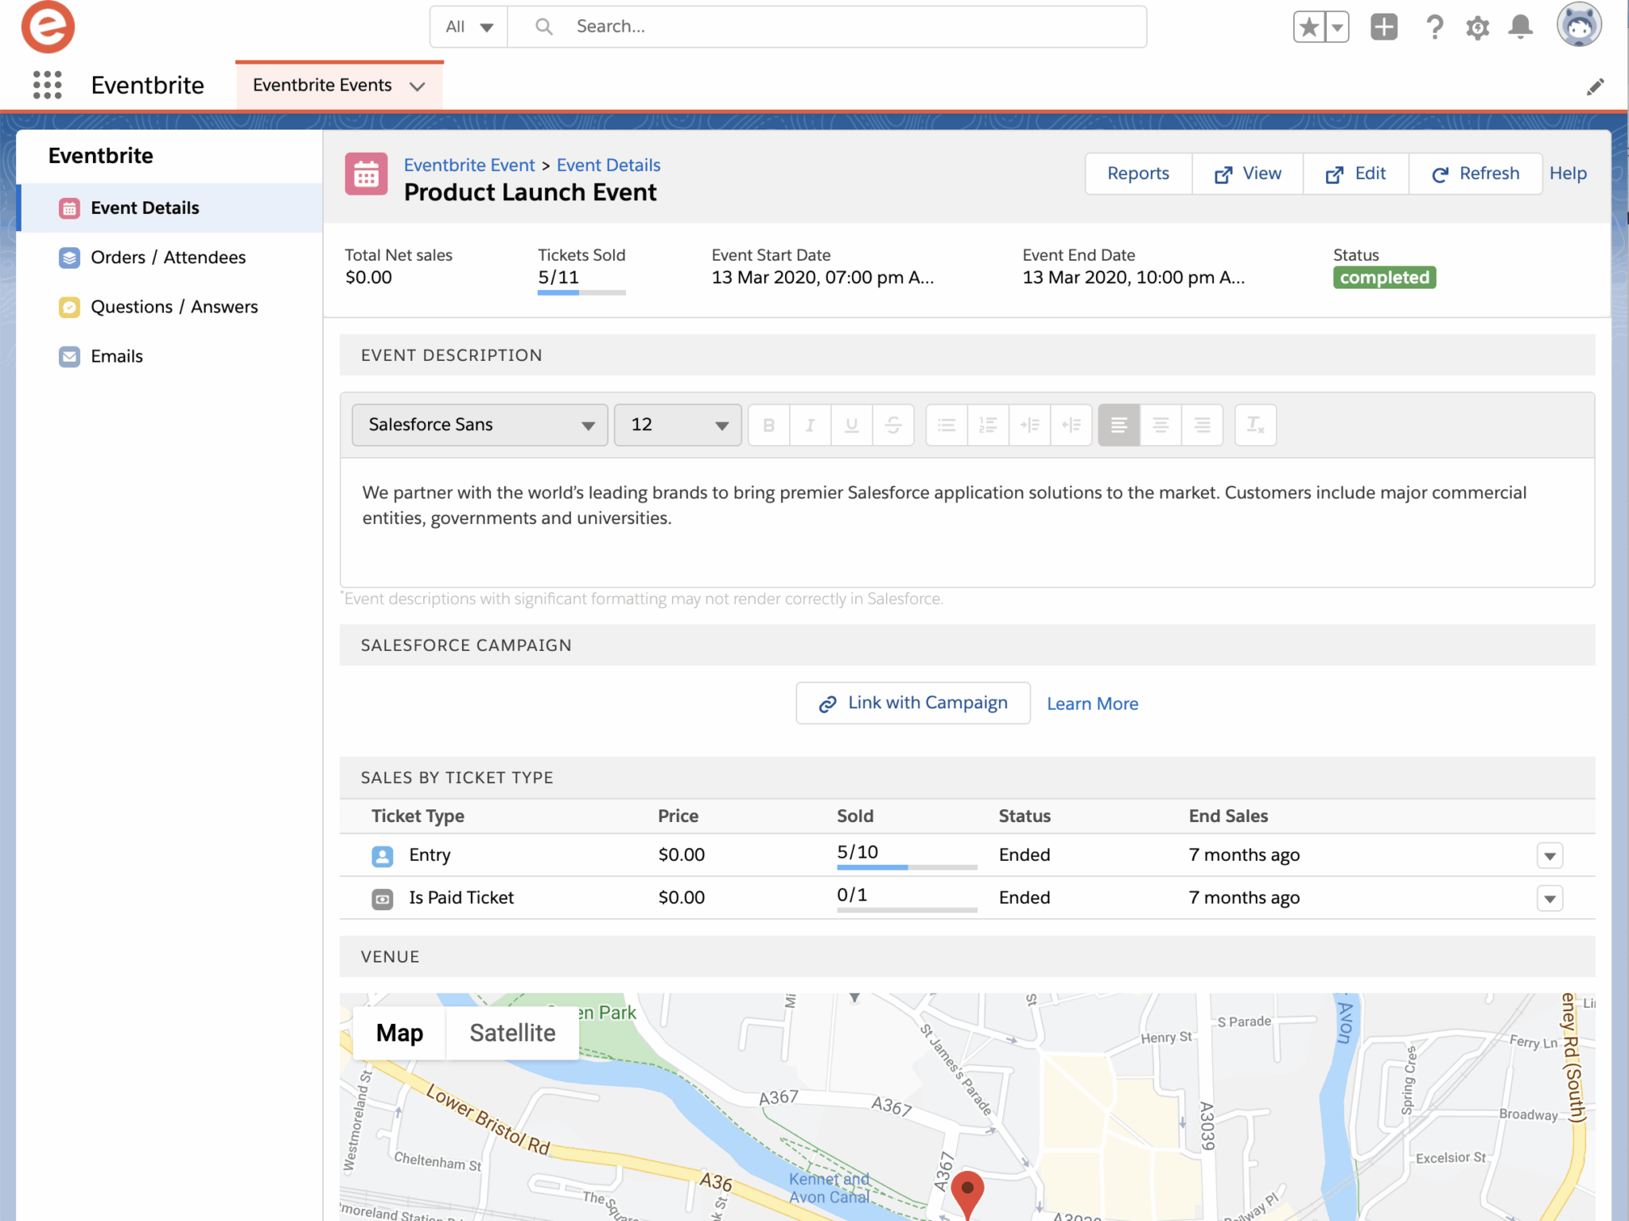This screenshot has height=1221, width=1629.
Task: Click the Link with Campaign button
Action: (912, 703)
